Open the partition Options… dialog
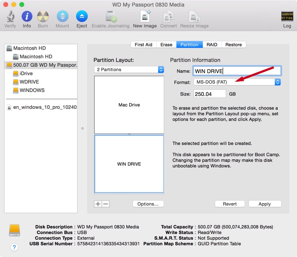This screenshot has width=297, height=257. [148, 204]
